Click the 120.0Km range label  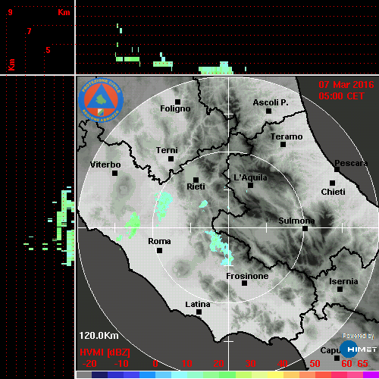99,336
